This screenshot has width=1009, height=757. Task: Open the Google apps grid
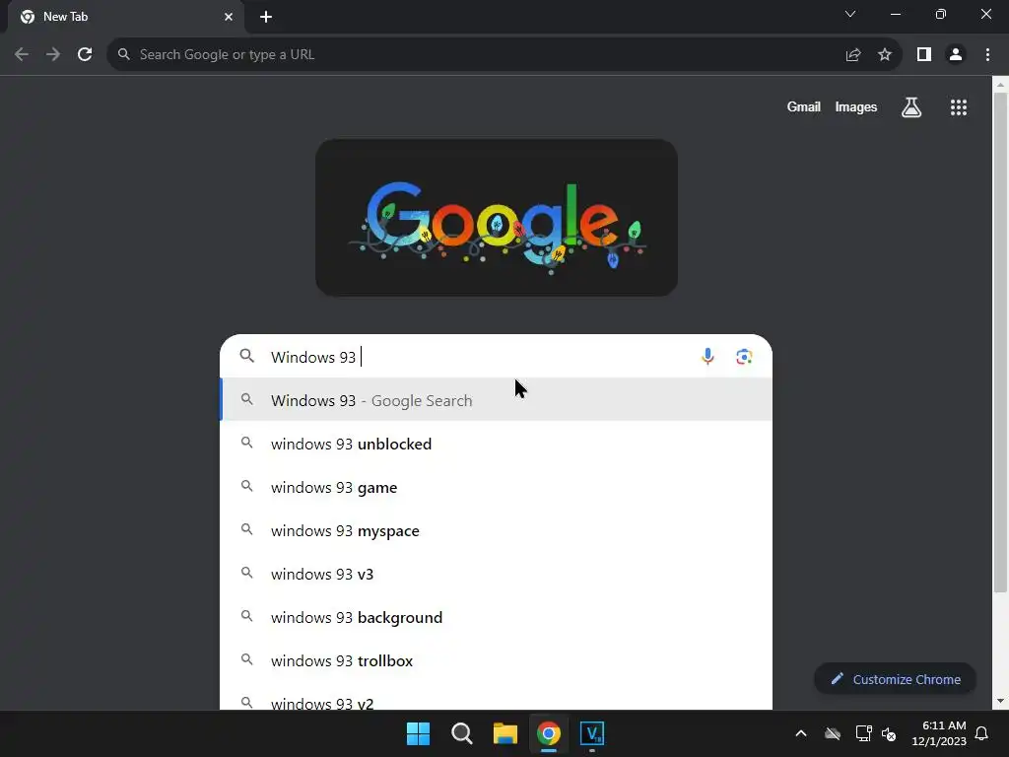click(x=958, y=107)
